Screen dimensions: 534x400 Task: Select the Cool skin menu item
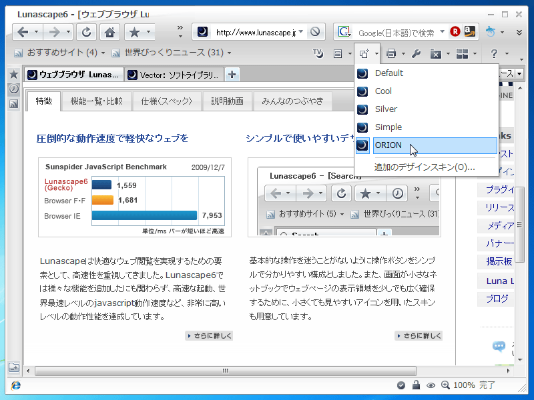[427, 91]
